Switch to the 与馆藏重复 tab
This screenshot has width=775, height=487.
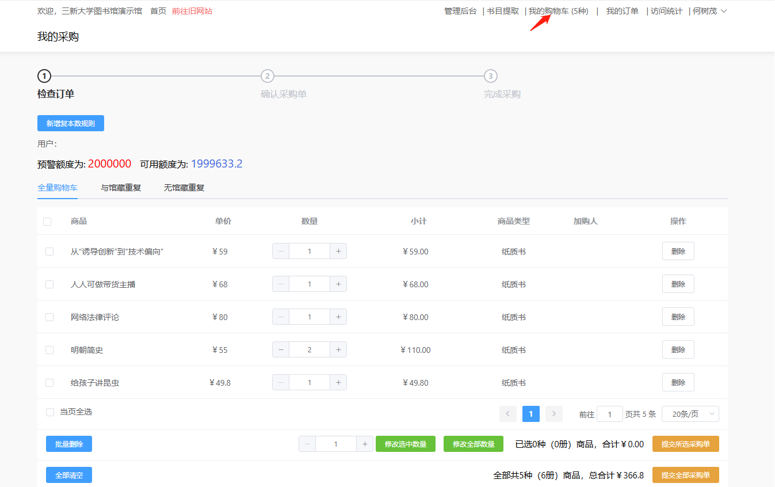tap(121, 188)
